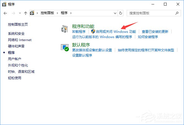This screenshot has height=125, width=184.
Task: Refresh the control panel view
Action: 121,13
